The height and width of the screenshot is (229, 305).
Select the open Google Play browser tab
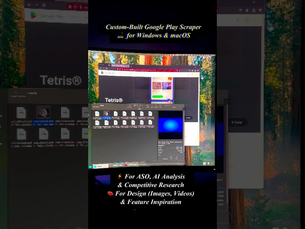click(x=121, y=66)
